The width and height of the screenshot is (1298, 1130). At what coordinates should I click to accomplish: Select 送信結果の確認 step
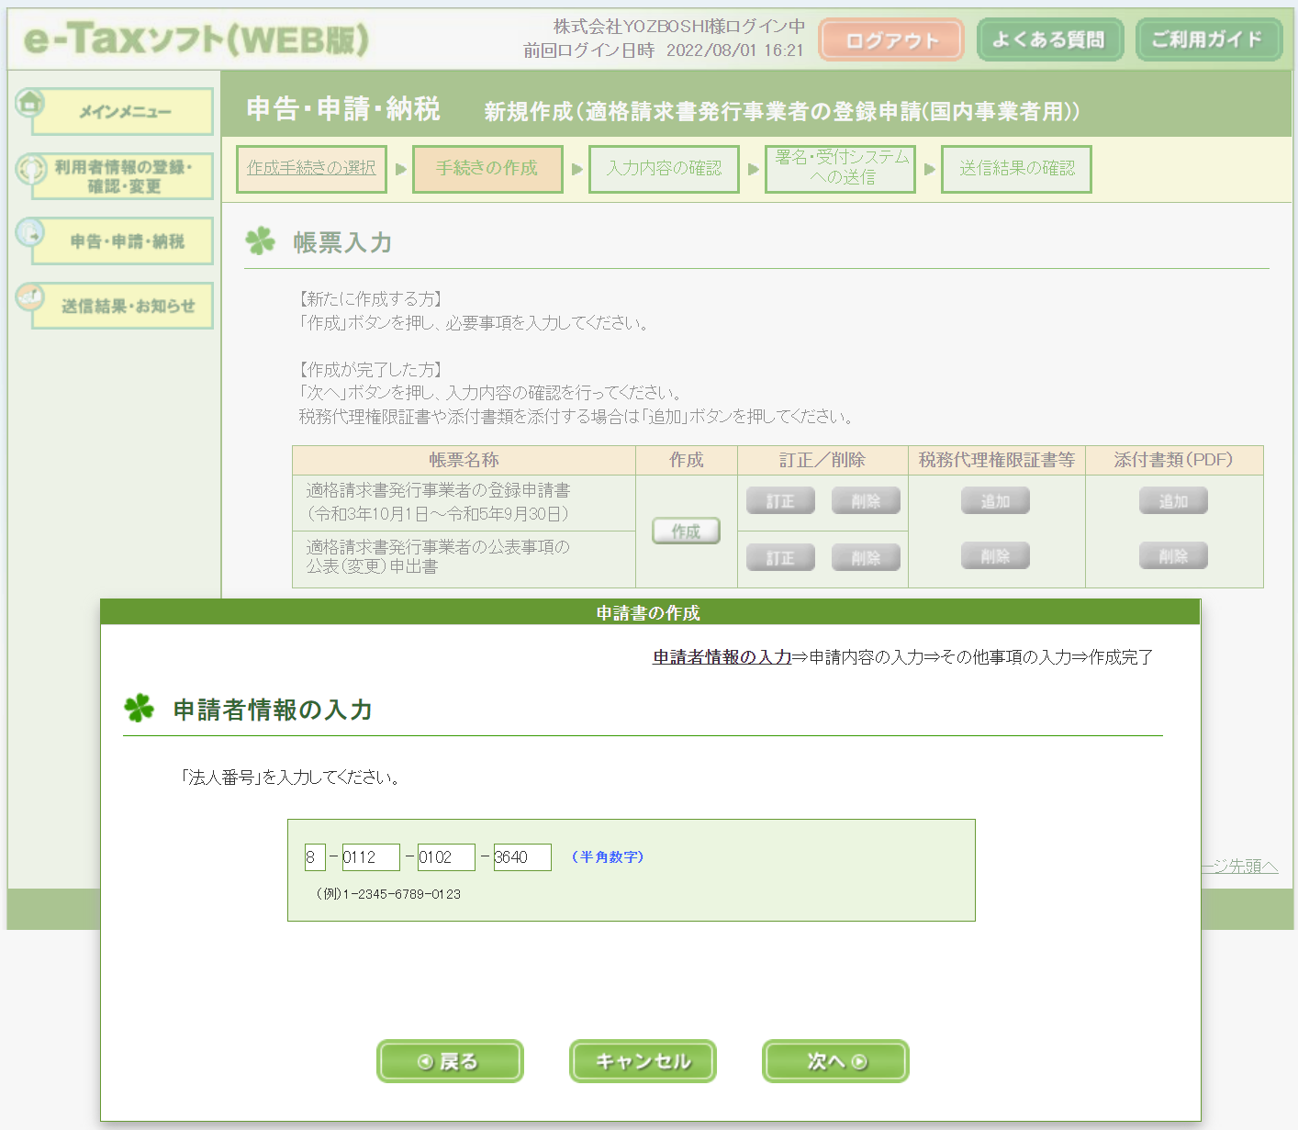pyautogui.click(x=1016, y=169)
